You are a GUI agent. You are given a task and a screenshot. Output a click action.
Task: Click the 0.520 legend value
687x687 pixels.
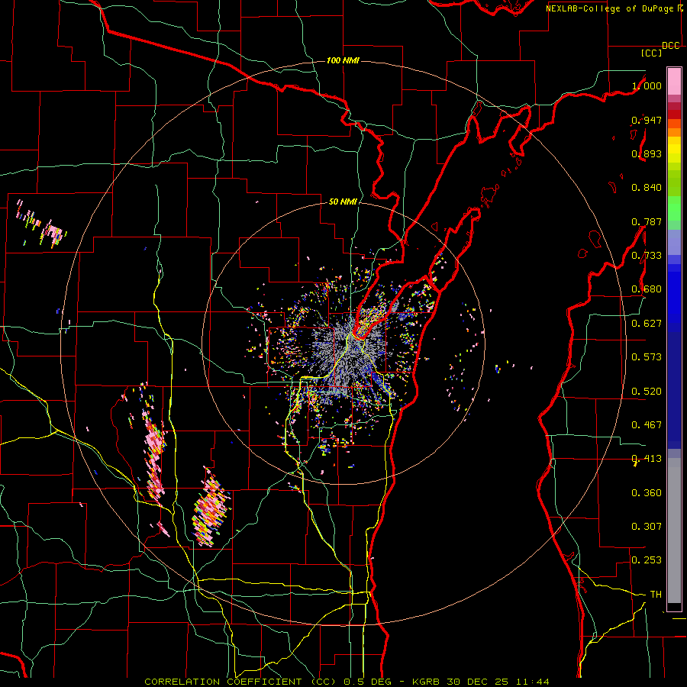(x=647, y=392)
